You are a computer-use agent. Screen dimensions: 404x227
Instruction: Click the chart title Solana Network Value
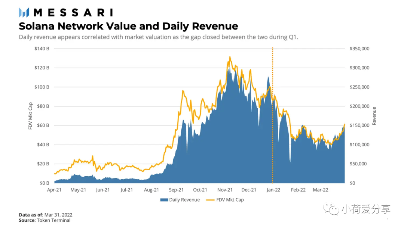(128, 26)
